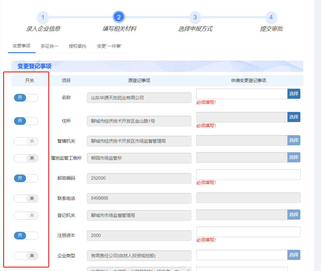Click 选择 next to 住所
The width and height of the screenshot is (321, 271).
(294, 117)
